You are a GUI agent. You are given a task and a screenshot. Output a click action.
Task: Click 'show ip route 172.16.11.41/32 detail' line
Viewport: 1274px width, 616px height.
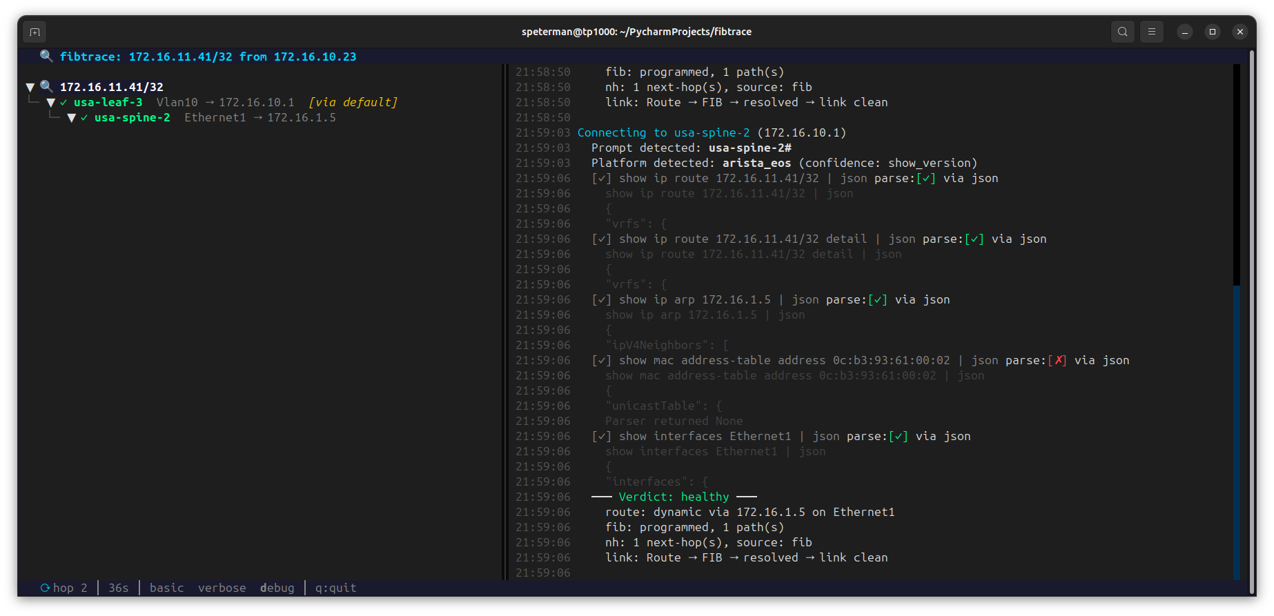click(x=819, y=239)
